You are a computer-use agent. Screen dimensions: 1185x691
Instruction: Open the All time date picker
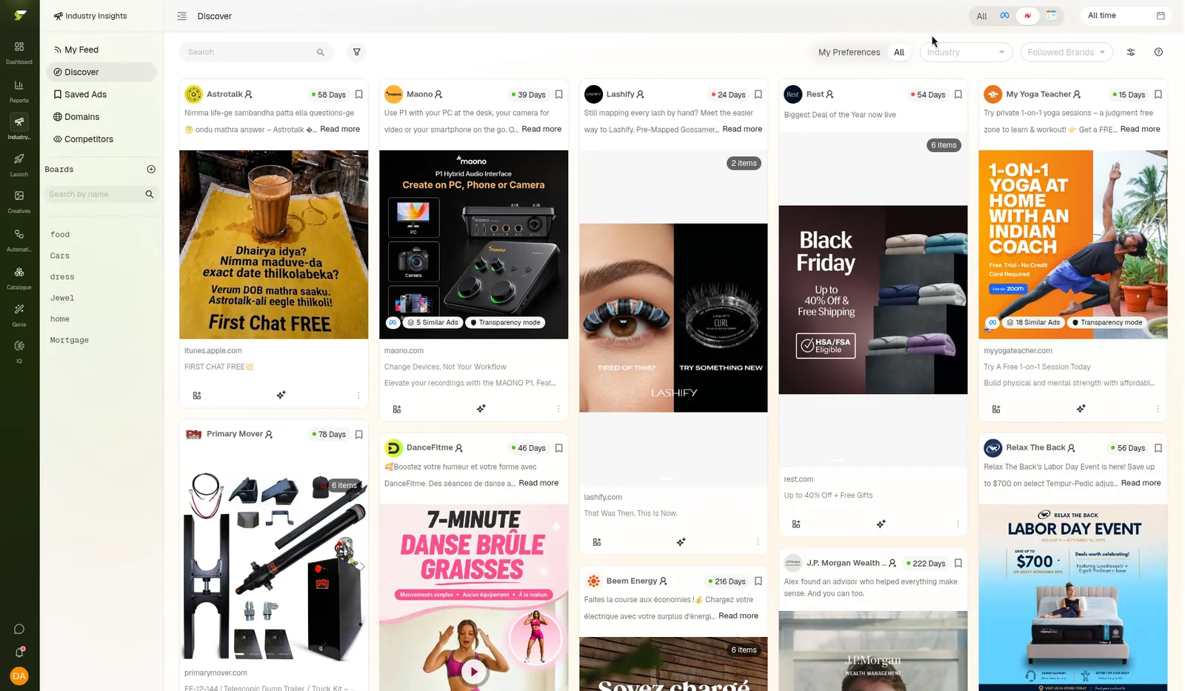pyautogui.click(x=1126, y=16)
